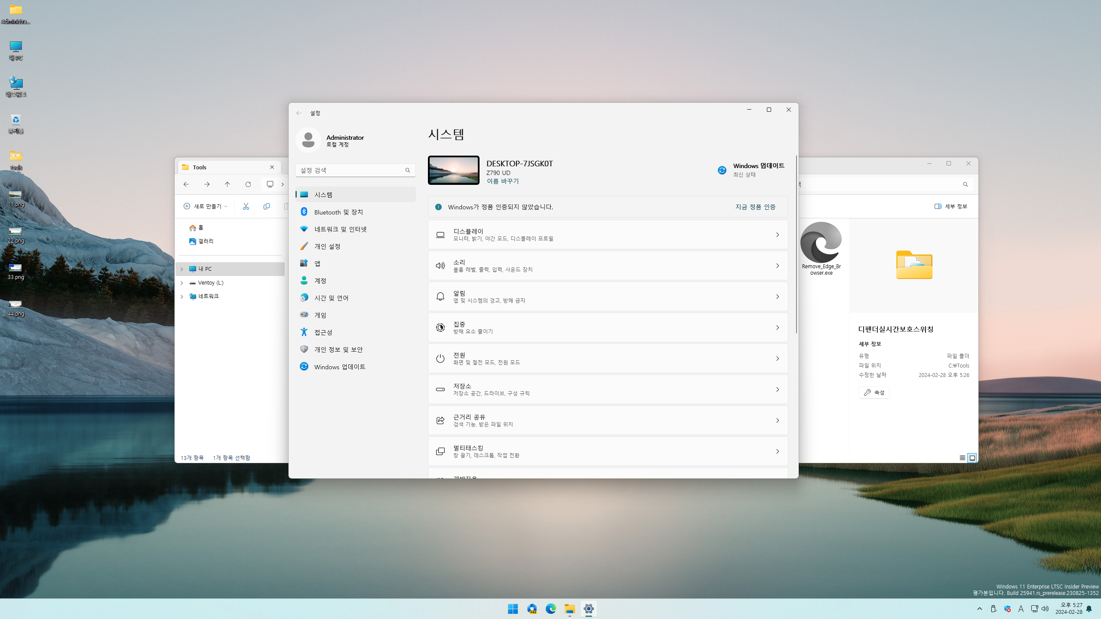This screenshot has width=1101, height=619.
Task: Open 갤러리 in Explorer navigation pane
Action: pyautogui.click(x=201, y=242)
